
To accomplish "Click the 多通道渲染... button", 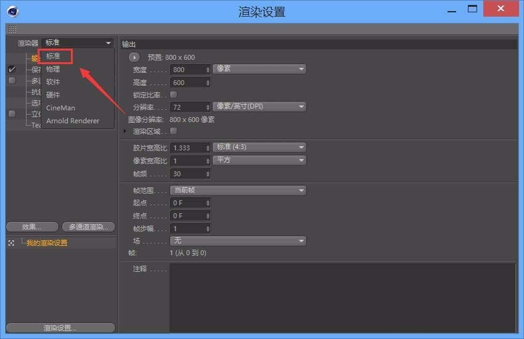I will click(x=89, y=227).
